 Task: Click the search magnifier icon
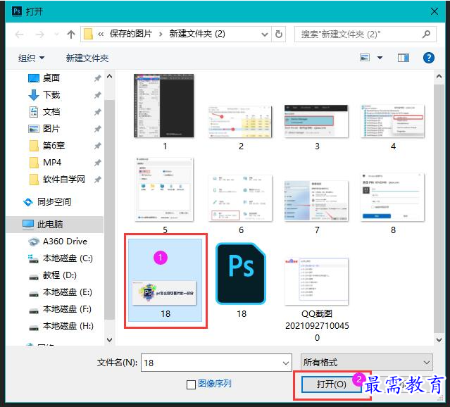pyautogui.click(x=427, y=35)
